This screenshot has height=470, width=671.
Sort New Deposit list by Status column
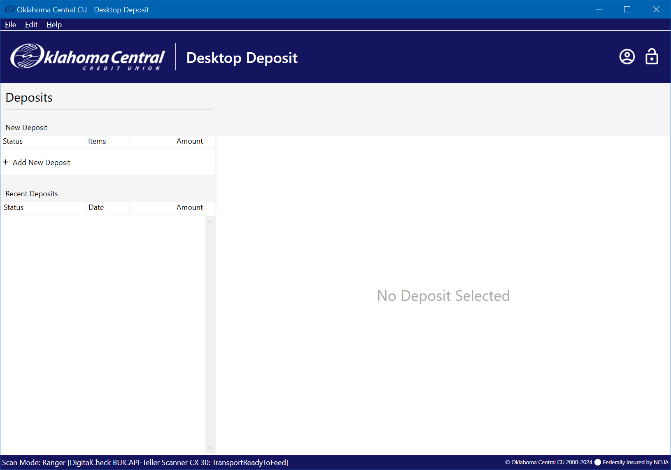[43, 141]
